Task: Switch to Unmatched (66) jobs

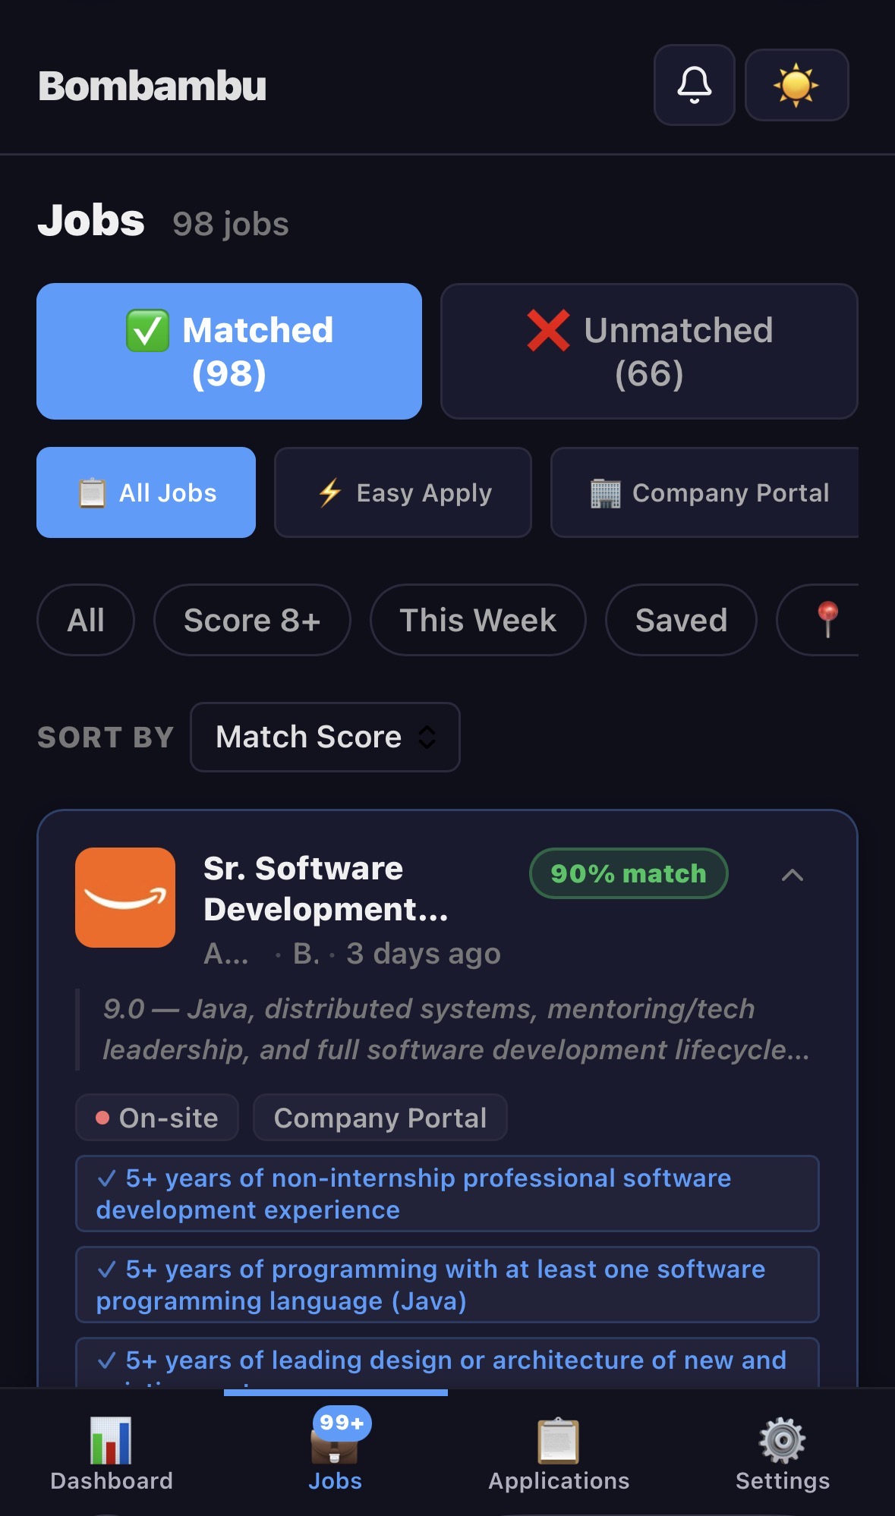Action: 649,351
